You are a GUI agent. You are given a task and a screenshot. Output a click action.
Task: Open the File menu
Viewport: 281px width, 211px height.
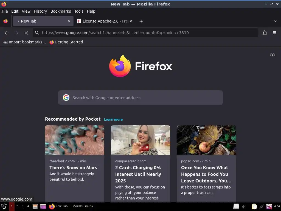(5, 11)
